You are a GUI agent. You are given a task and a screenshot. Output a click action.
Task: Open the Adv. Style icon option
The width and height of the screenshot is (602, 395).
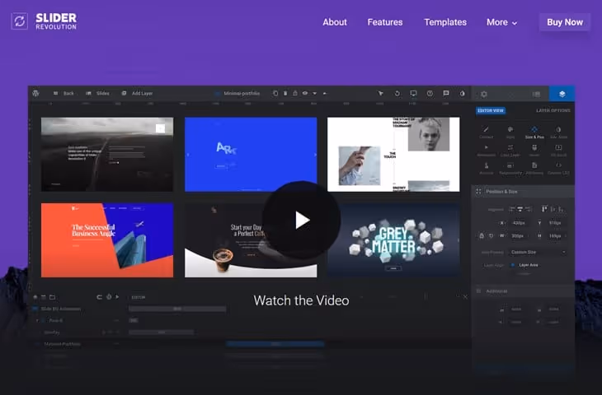click(558, 132)
